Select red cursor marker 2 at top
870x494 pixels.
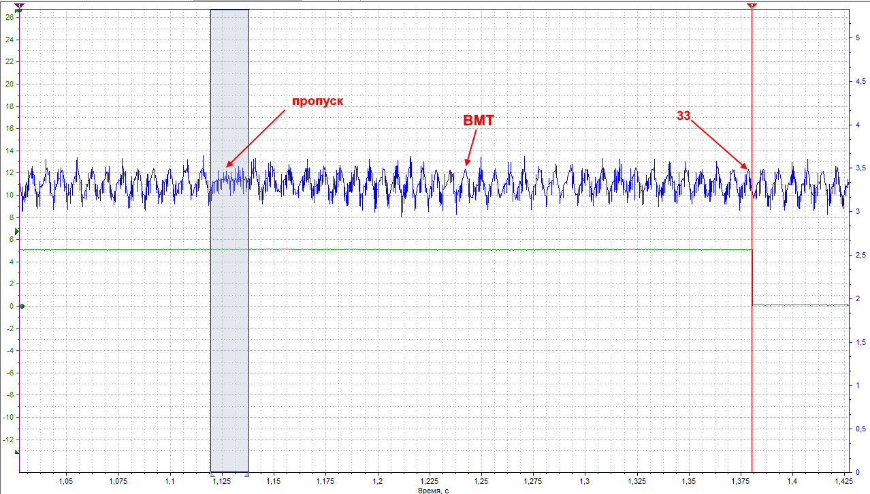752,5
